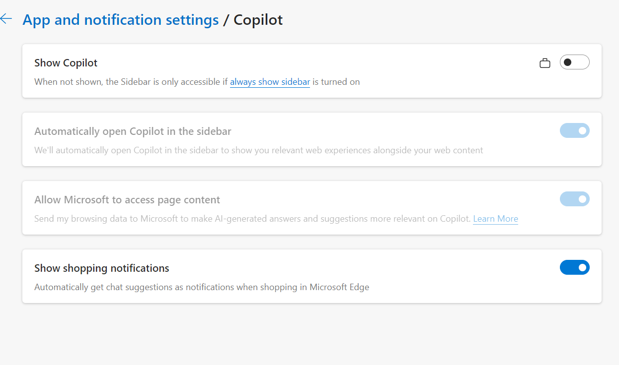Screen dimensions: 619x365
Task: Select the "Show shopping notifications" heading
Action: (x=102, y=268)
